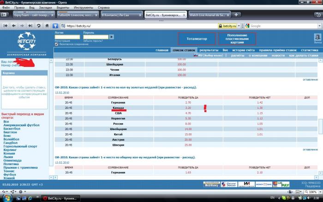Viewport: 323px width, 202px height.
Task: Click odds 2.70 for Германия gold medals
Action: (188, 102)
